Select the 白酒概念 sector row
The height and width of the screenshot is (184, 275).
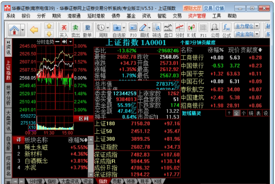(x=50, y=161)
